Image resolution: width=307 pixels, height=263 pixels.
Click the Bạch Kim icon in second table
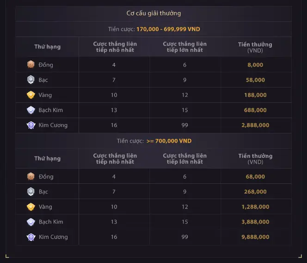31,222
